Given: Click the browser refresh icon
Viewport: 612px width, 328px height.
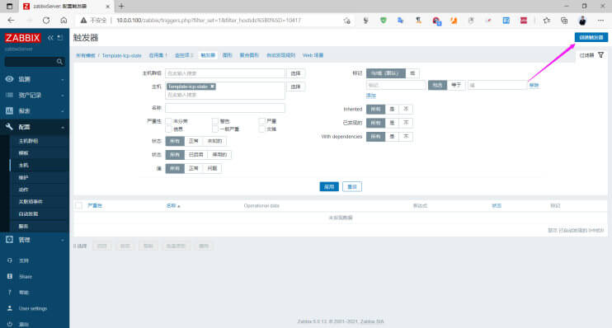Looking at the screenshot, I should [46, 21].
